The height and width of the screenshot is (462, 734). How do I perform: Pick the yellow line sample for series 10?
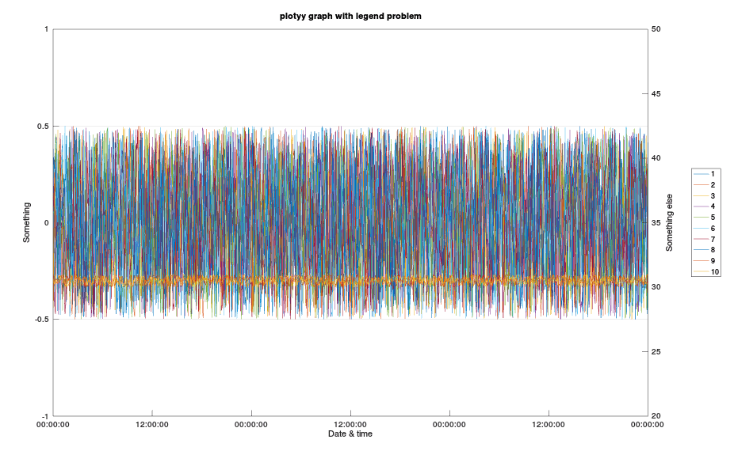coord(701,270)
